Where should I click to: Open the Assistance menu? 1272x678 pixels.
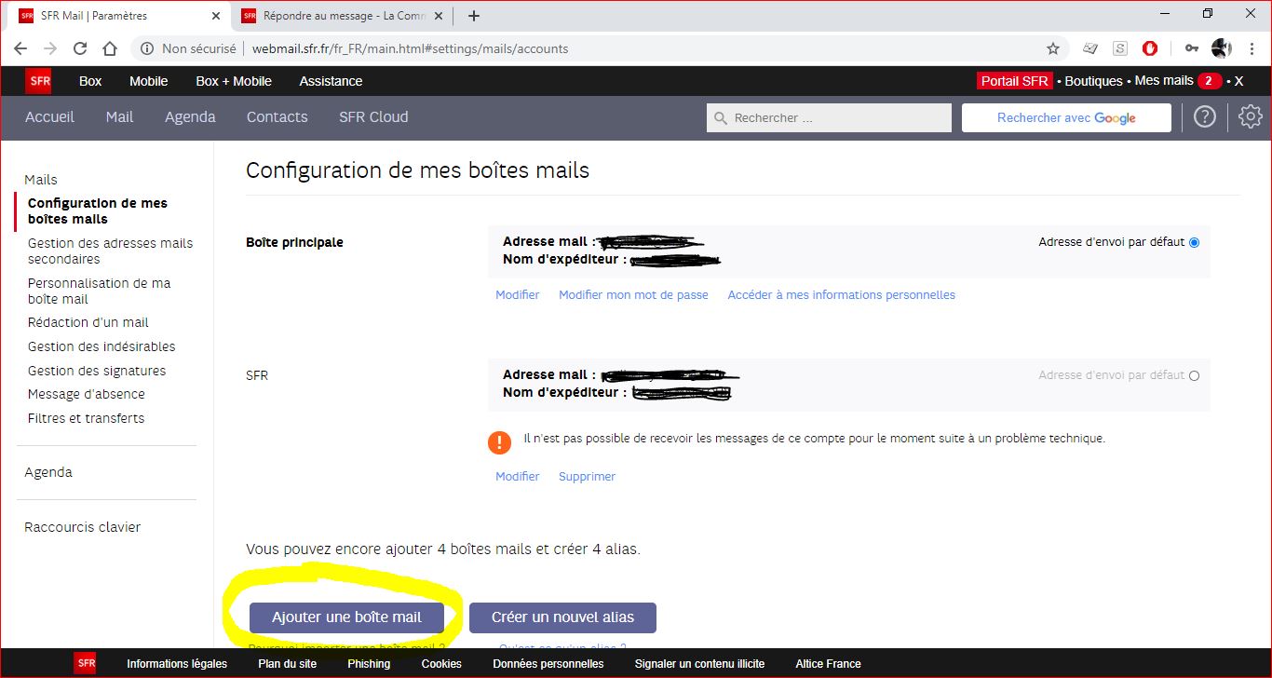tap(331, 81)
